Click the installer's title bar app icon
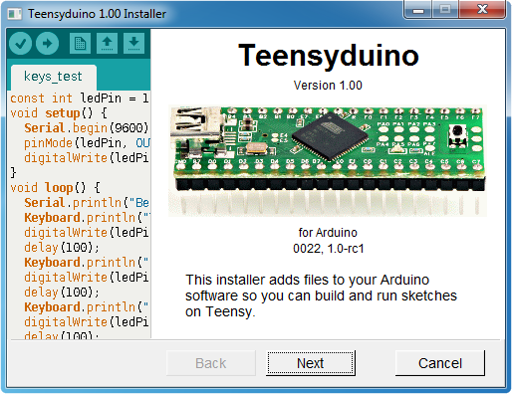 coord(15,14)
